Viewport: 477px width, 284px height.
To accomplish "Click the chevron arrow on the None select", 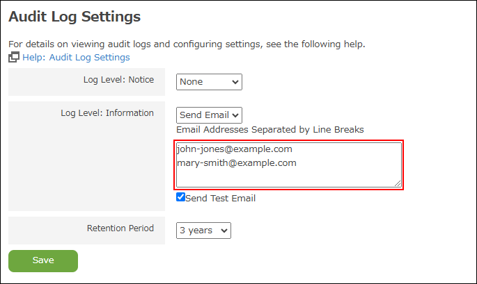I will pos(235,82).
